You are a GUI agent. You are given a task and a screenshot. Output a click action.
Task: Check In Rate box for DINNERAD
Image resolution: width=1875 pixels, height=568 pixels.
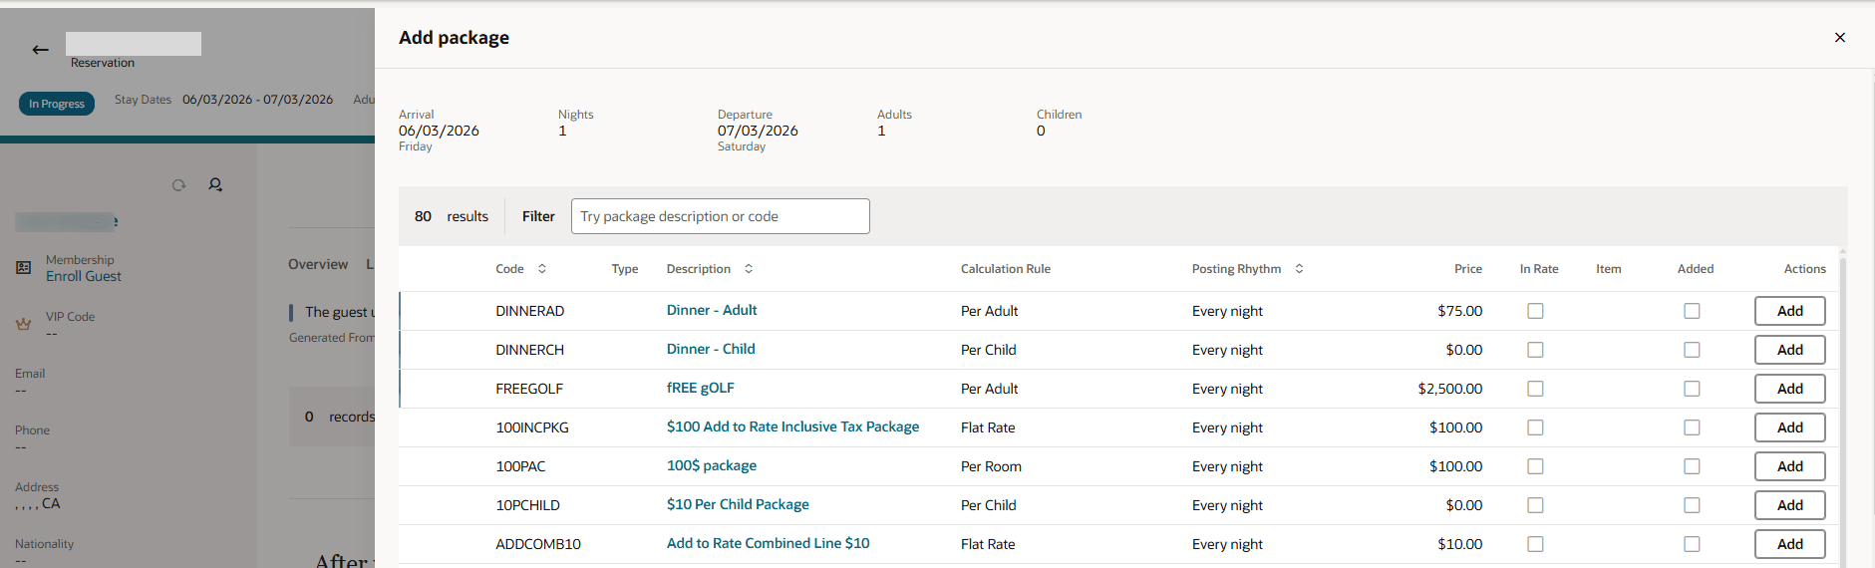pyautogui.click(x=1535, y=311)
